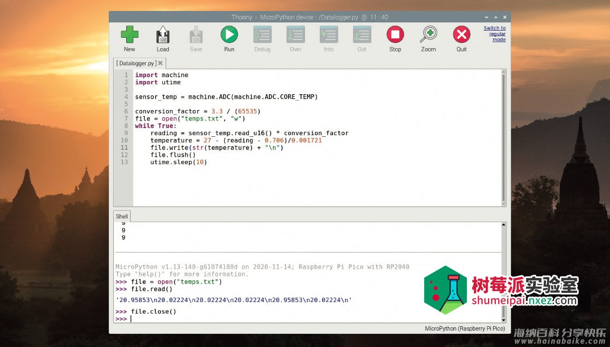Click the conversion_factor line
Image resolution: width=610 pixels, height=347 pixels.
(198, 112)
